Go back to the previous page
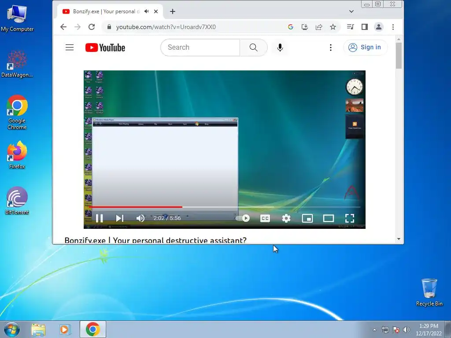This screenshot has width=451, height=338. [63, 27]
